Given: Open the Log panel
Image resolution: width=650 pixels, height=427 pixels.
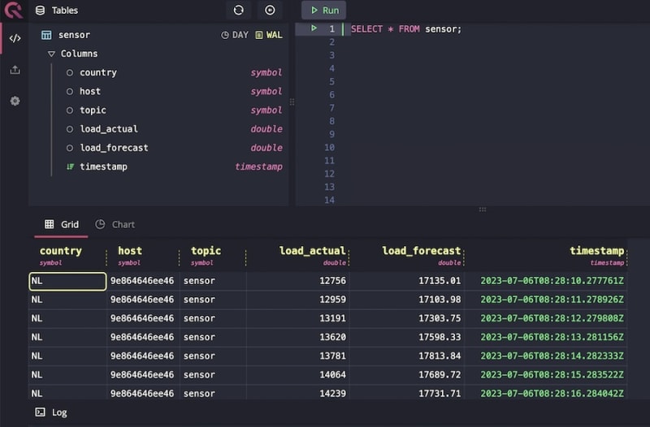Looking at the screenshot, I should pos(51,412).
